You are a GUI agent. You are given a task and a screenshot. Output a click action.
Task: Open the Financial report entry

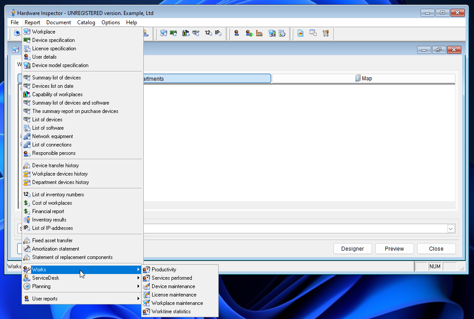[82, 211]
